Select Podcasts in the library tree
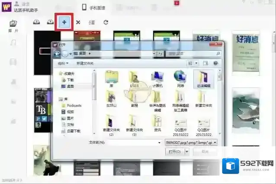The height and width of the screenshot is (184, 276). coord(74,105)
